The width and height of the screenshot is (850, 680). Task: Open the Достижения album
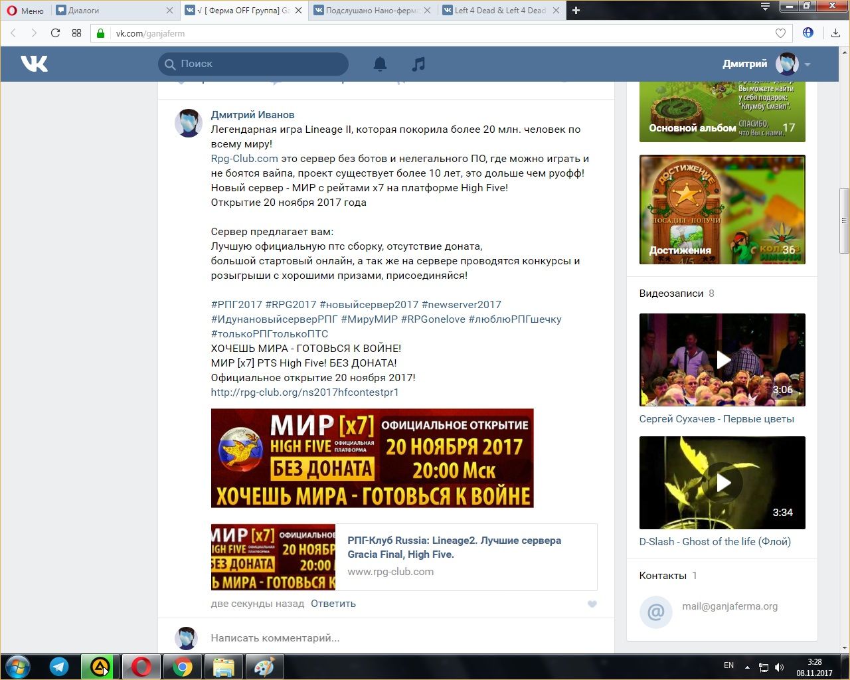point(722,210)
